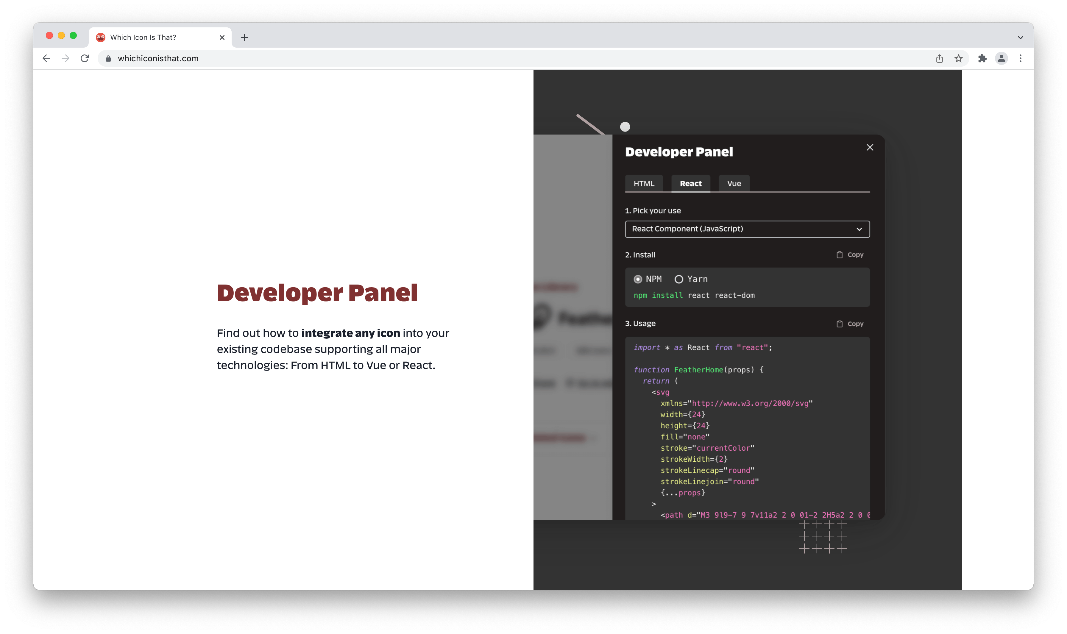The height and width of the screenshot is (634, 1067).
Task: Switch to the React tab
Action: tap(690, 183)
